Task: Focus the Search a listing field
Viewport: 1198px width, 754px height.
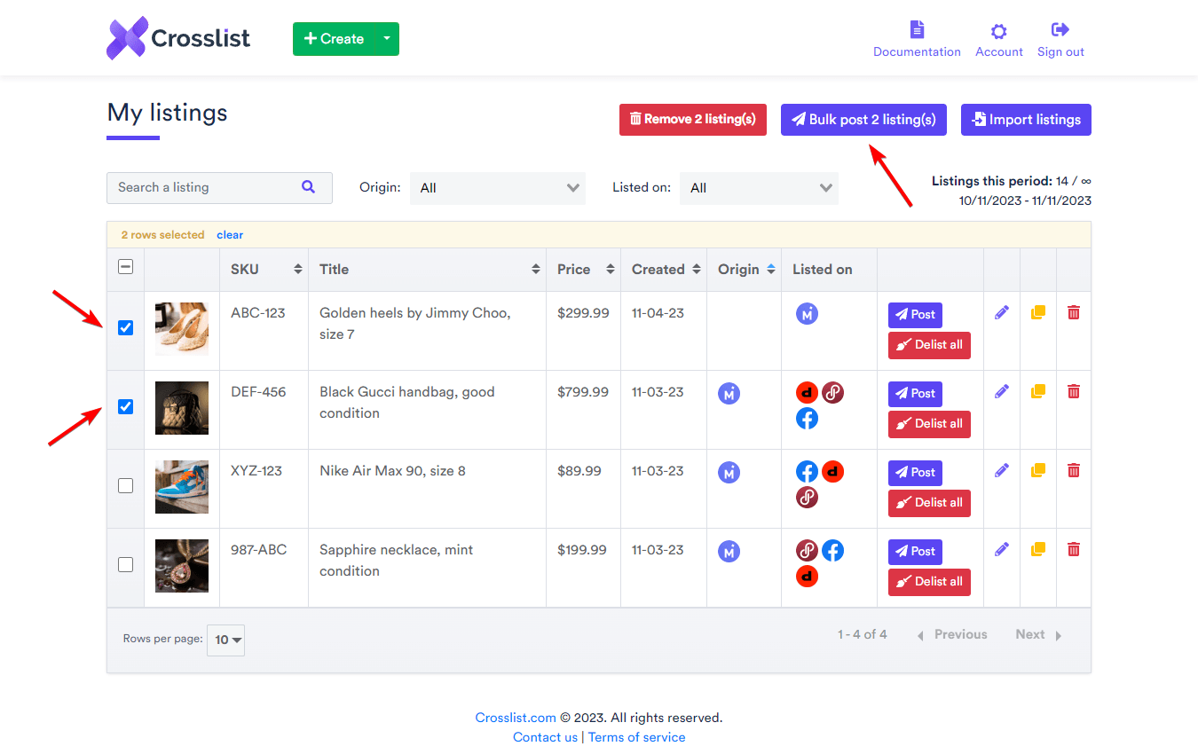Action: (219, 188)
